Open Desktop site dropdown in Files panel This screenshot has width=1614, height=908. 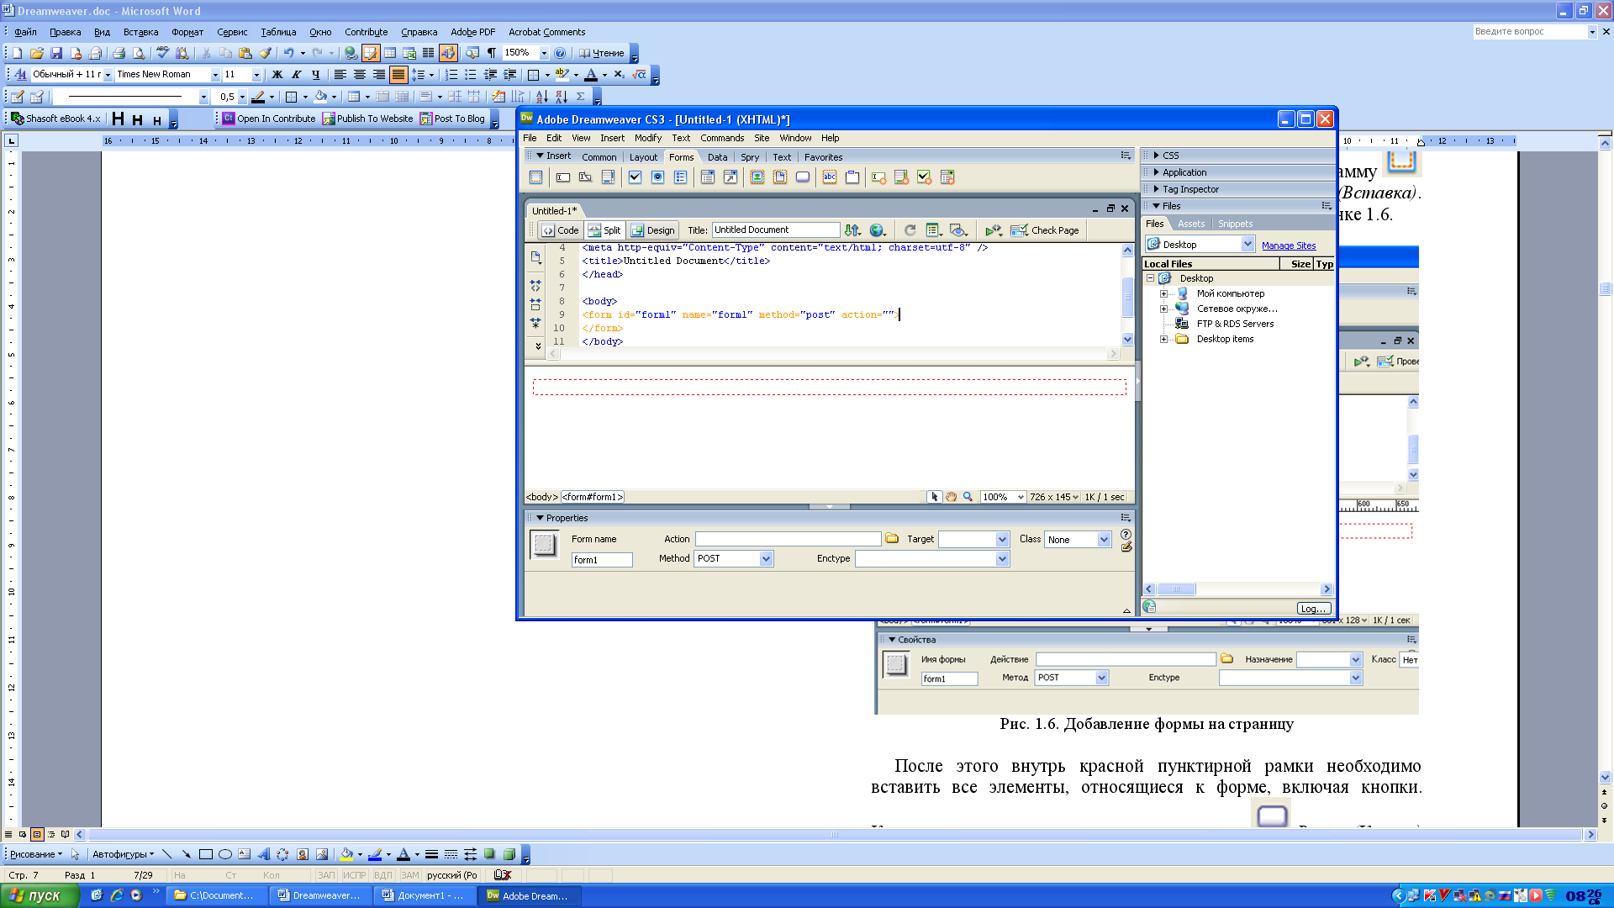(1247, 245)
